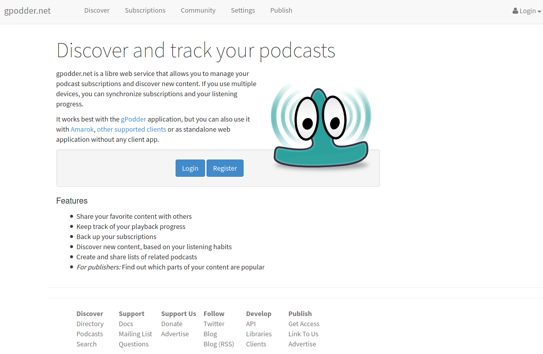Click the 'Discover and track your podcasts' heading

click(196, 51)
